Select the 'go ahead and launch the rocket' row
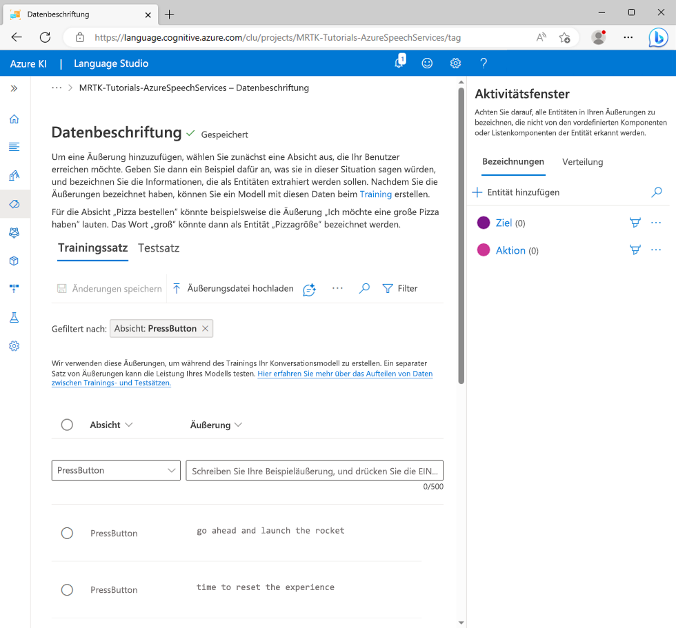 coord(67,533)
